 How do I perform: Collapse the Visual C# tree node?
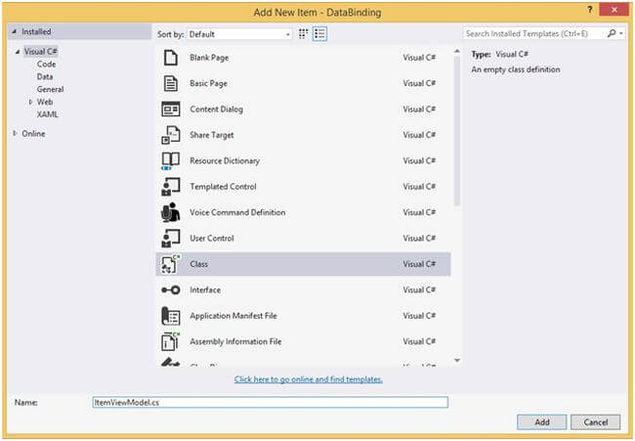click(18, 52)
